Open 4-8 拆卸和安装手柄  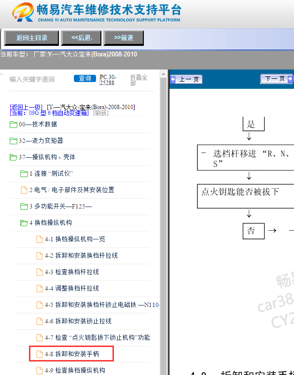point(72,354)
